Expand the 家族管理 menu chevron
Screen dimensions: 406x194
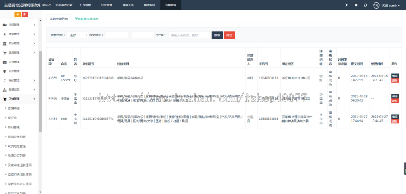pos(34,44)
